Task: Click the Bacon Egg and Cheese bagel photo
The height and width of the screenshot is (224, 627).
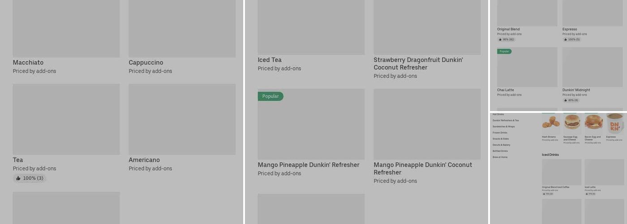Action: (x=593, y=122)
